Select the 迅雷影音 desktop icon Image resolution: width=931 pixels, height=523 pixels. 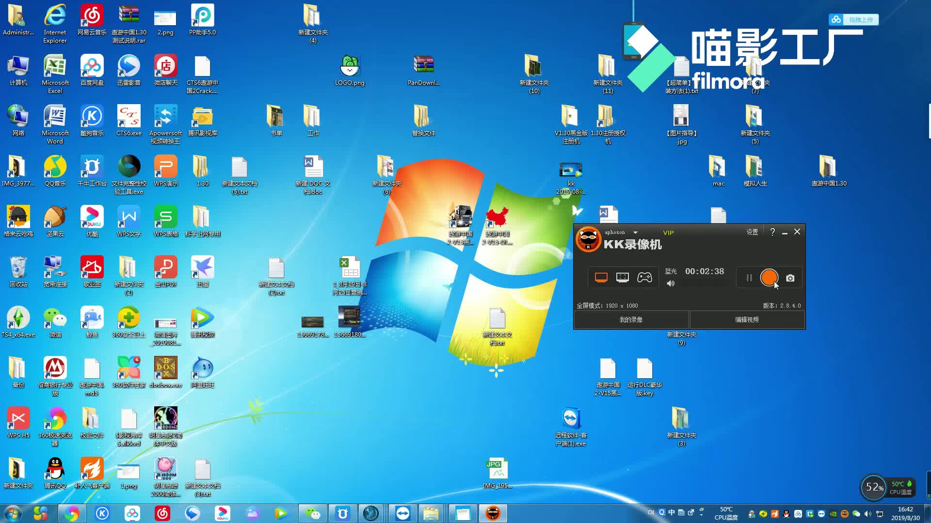(129, 70)
